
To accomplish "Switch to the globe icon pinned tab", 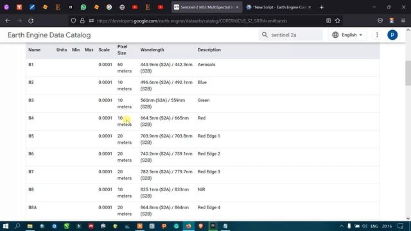I will pos(122,7).
